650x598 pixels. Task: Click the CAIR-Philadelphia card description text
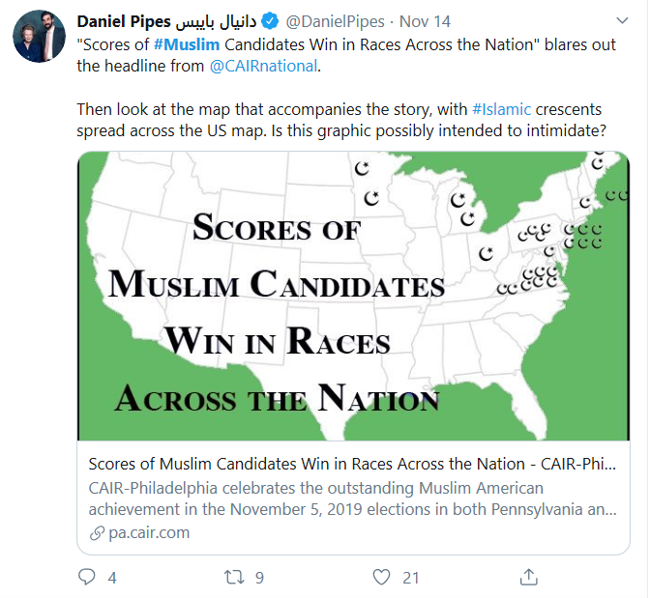coord(348,498)
